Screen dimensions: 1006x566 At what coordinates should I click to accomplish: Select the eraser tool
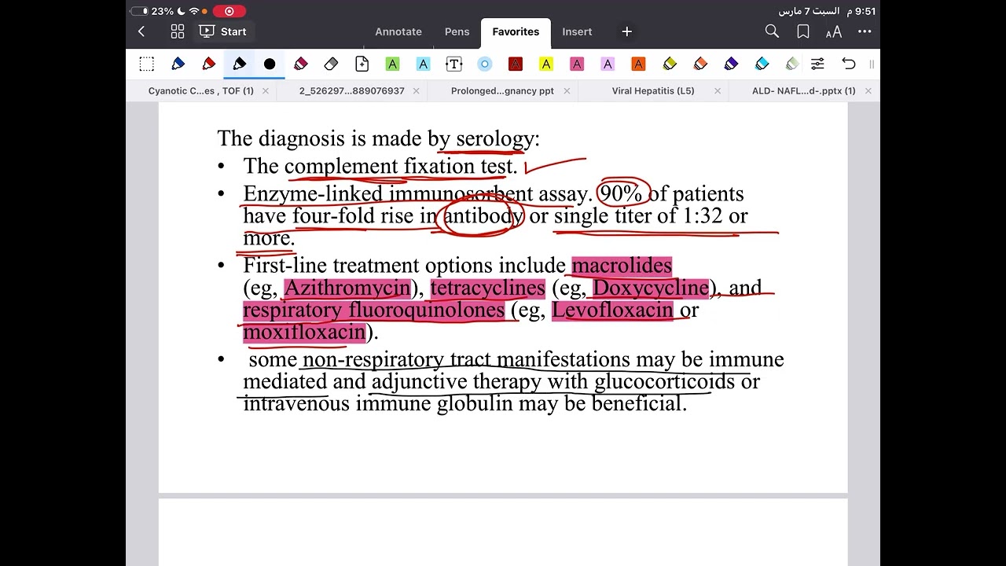pyautogui.click(x=331, y=64)
